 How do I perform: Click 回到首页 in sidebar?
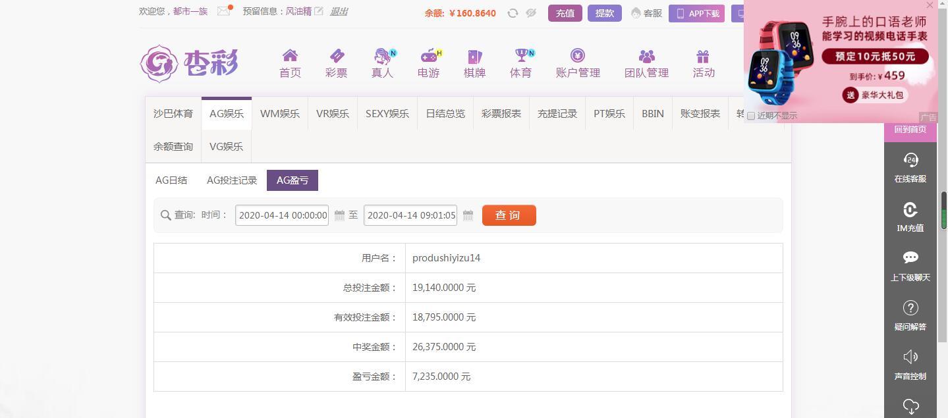click(910, 130)
